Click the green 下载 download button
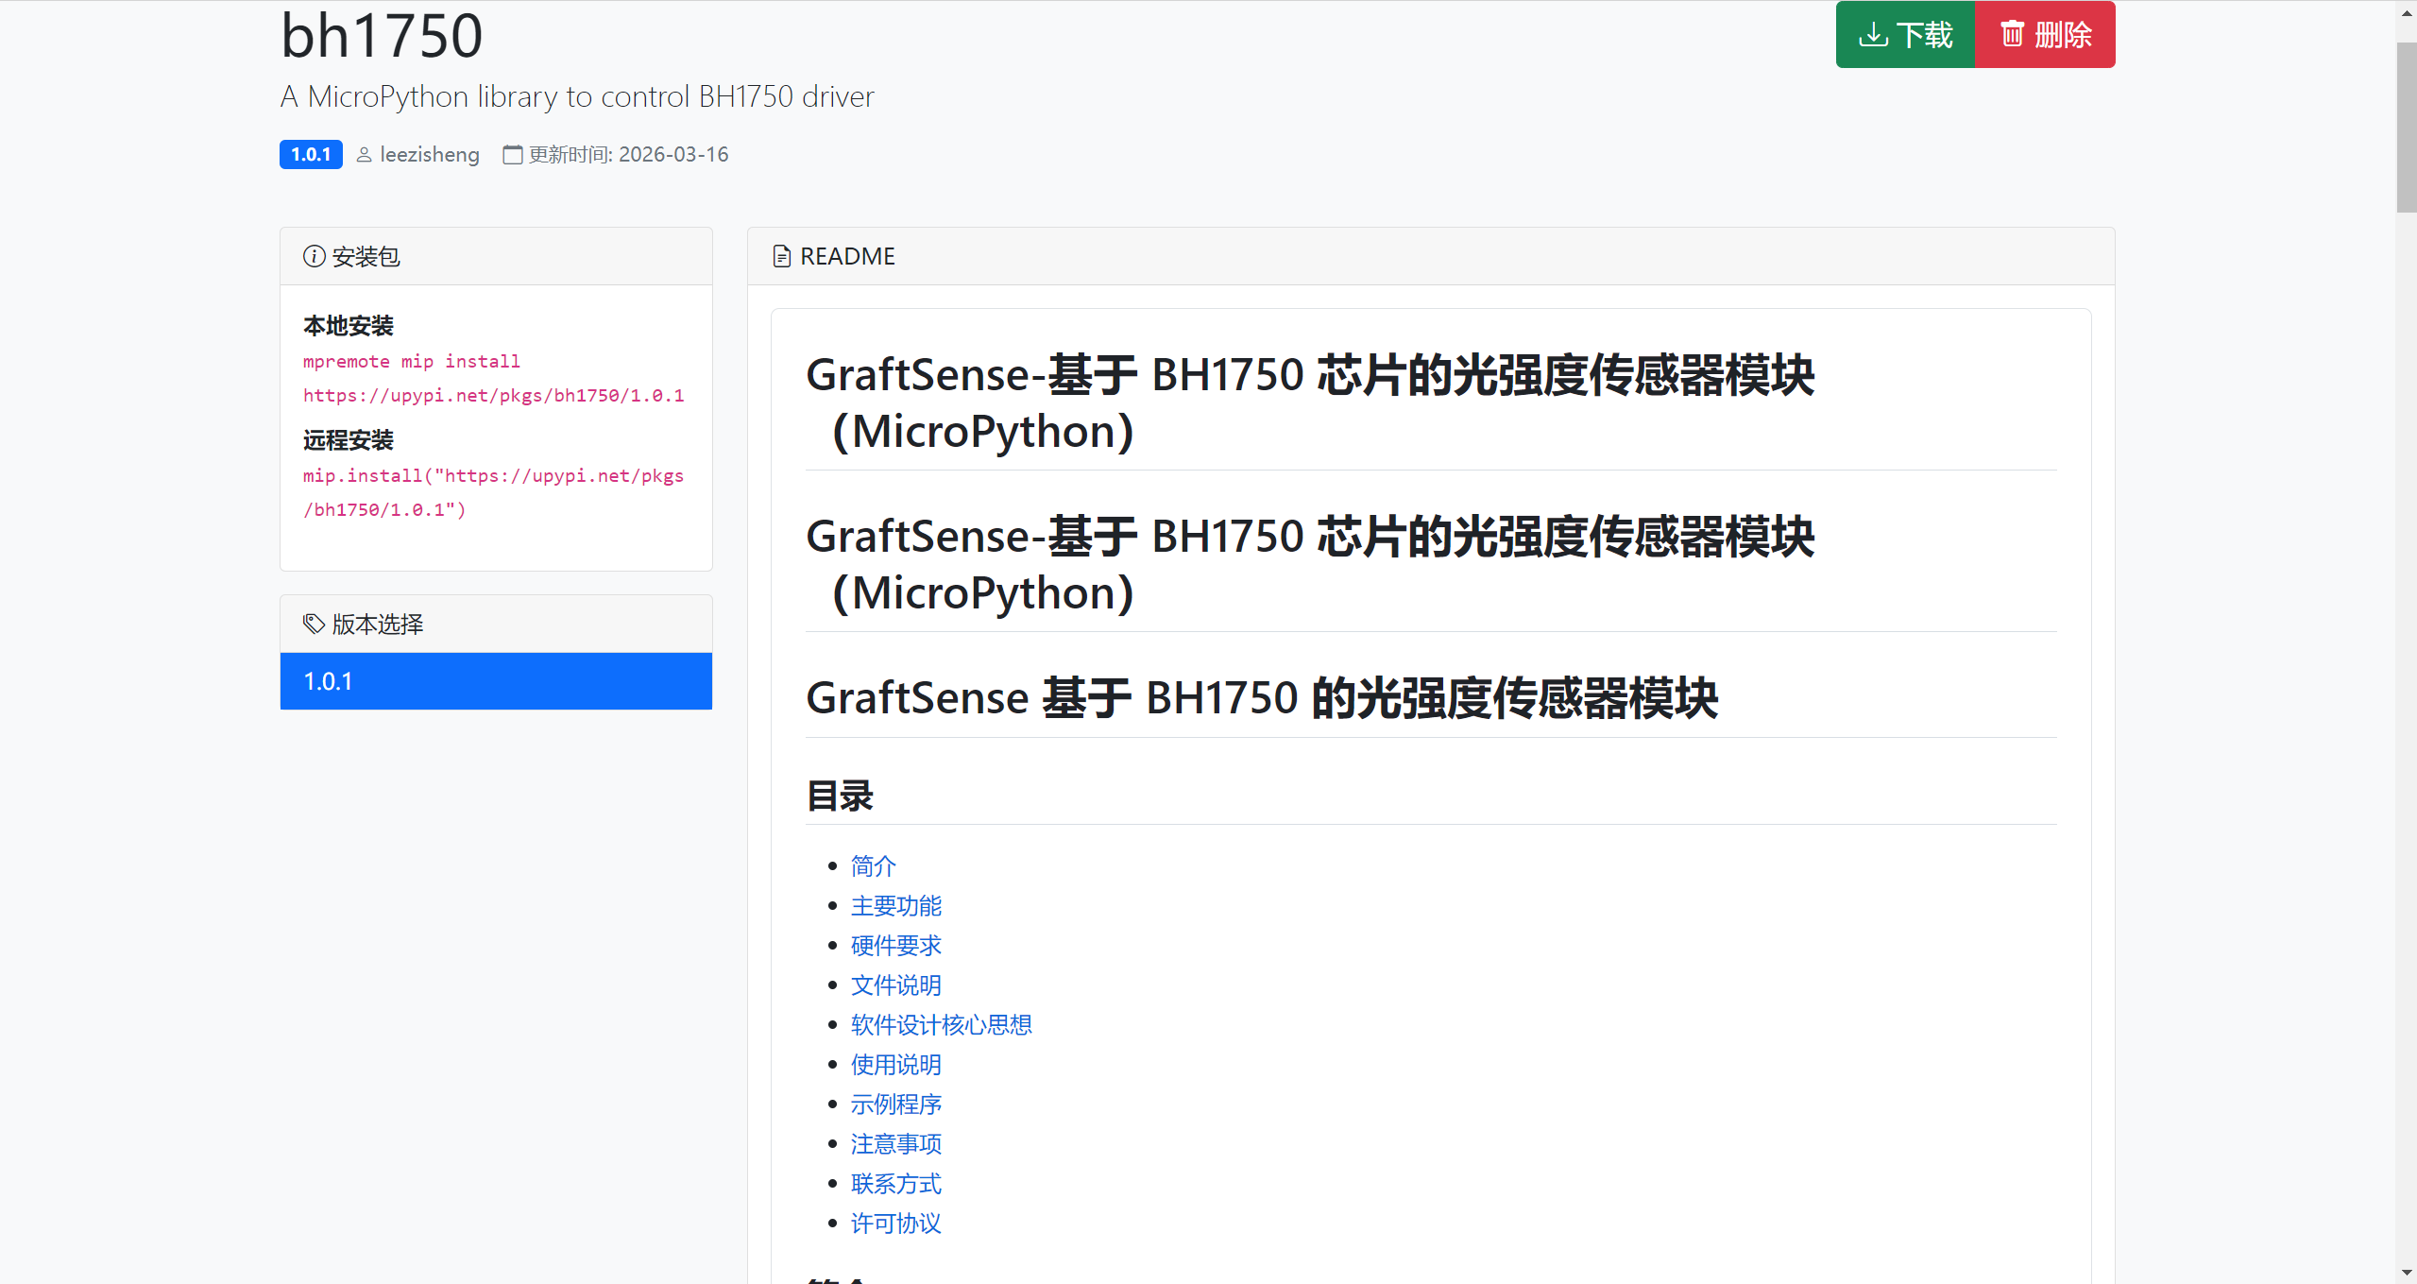The height and width of the screenshot is (1284, 2417). [x=1905, y=35]
